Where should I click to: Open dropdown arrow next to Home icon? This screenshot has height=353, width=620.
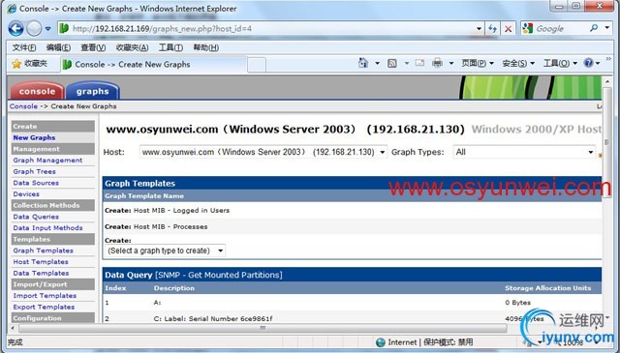point(377,63)
